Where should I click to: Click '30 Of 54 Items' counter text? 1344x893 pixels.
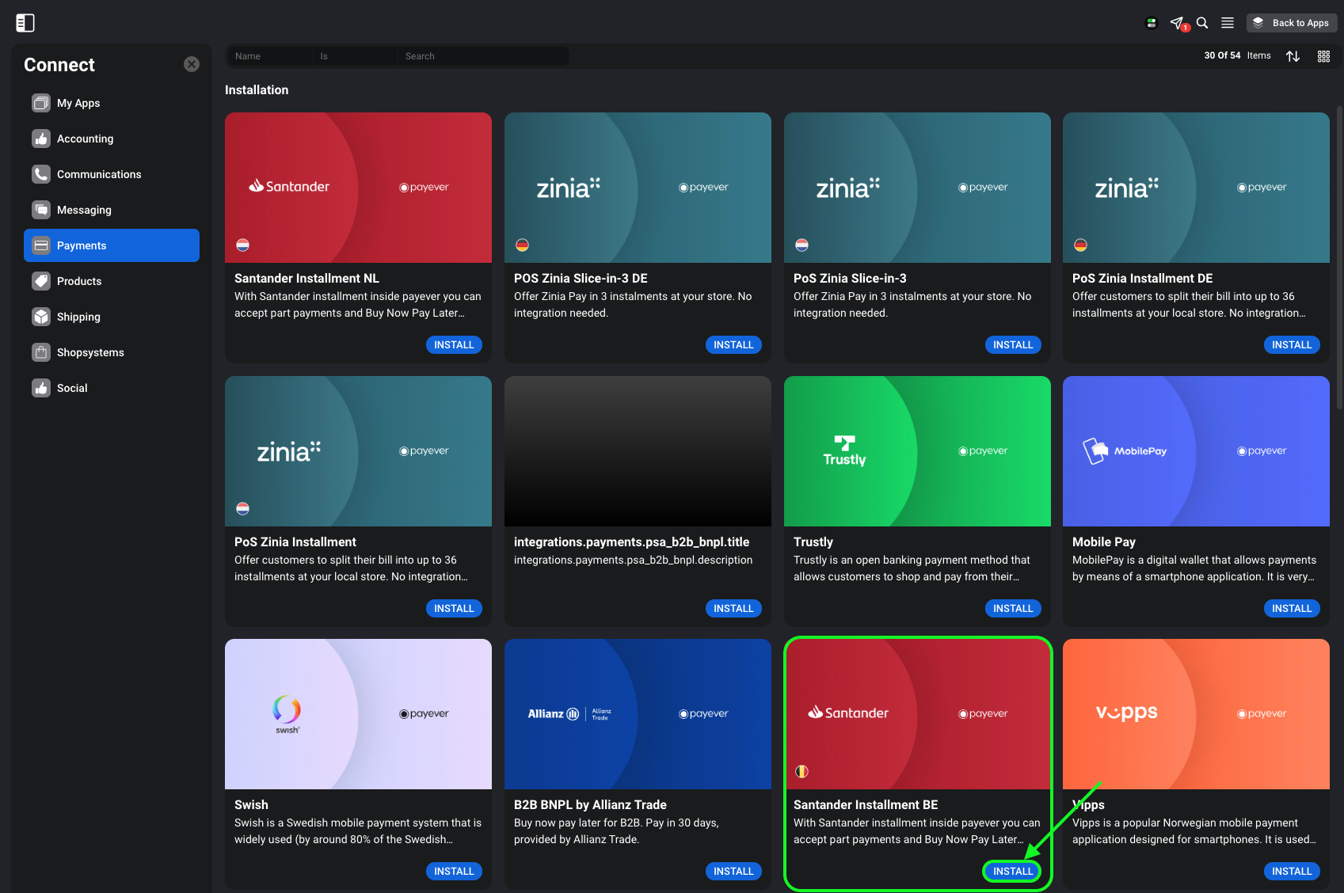pyautogui.click(x=1237, y=55)
